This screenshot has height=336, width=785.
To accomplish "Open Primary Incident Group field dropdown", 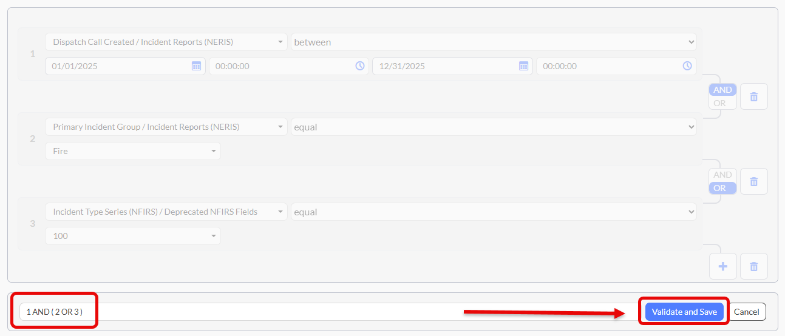I will pos(166,127).
